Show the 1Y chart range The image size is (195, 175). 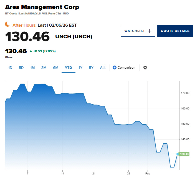pos(80,68)
